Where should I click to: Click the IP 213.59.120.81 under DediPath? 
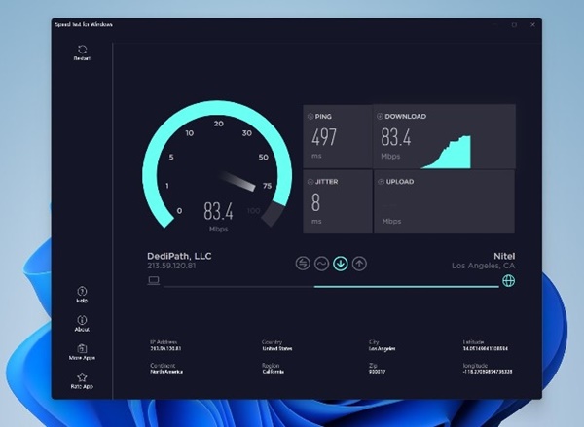pos(171,266)
